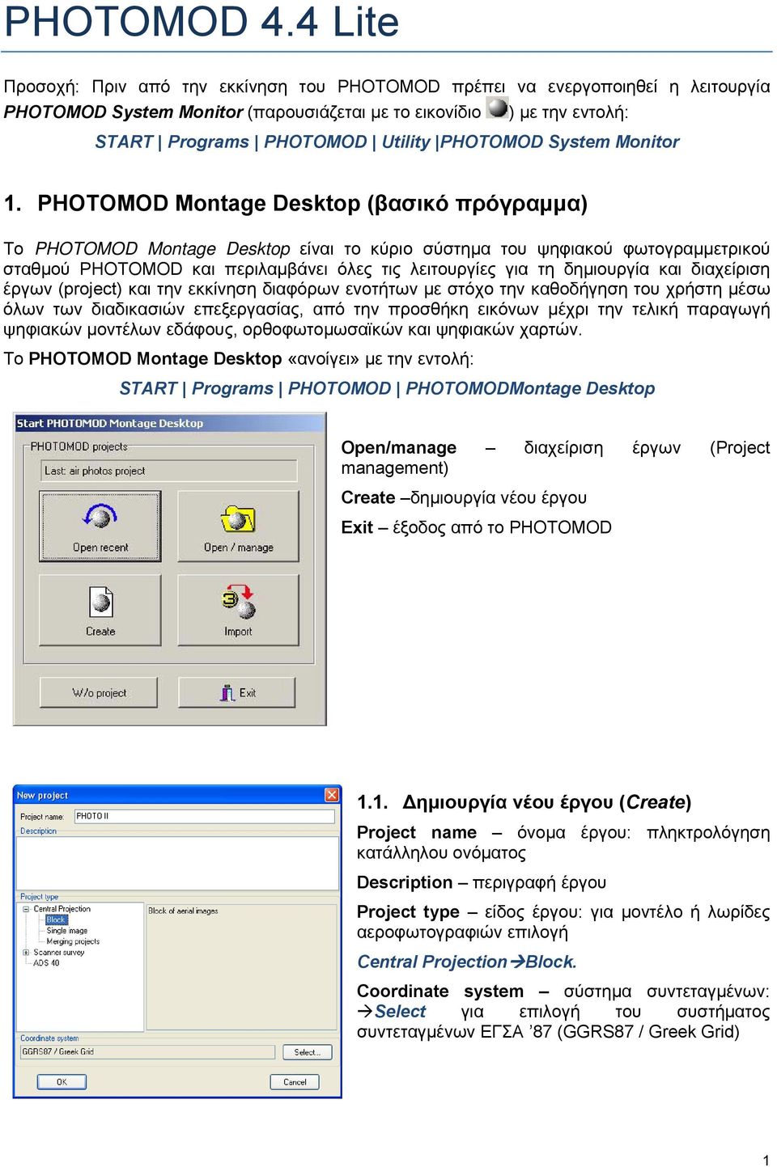The image size is (777, 1167).
Task: Click OK in the New project dialog
Action: 62,1081
